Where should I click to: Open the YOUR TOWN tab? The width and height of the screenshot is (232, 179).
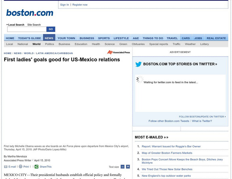pos(66,38)
